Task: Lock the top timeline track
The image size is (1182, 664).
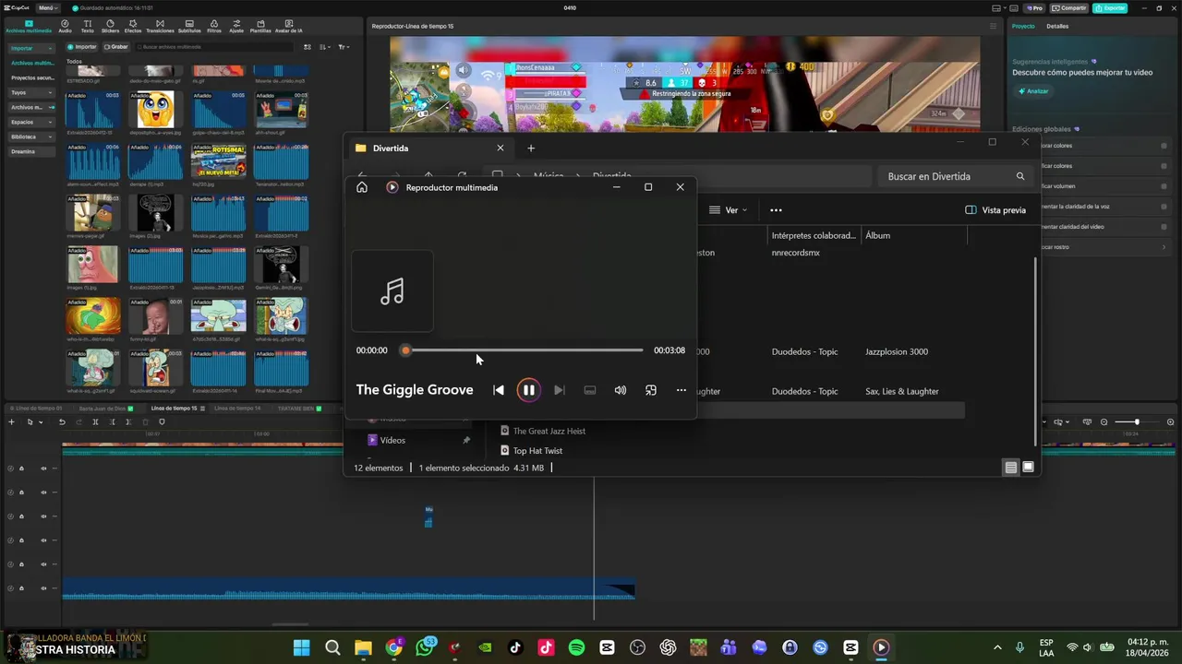Action: coord(21,468)
